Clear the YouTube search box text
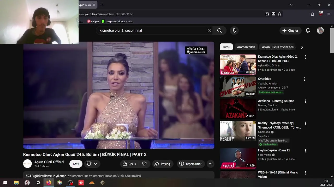The height and width of the screenshot is (187, 334). pos(209,30)
